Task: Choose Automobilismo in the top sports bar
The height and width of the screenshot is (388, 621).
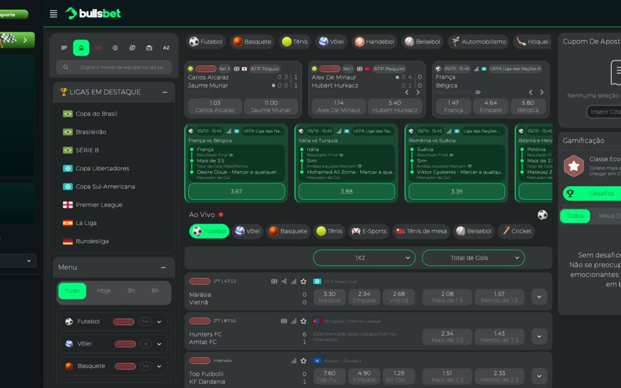Action: pyautogui.click(x=479, y=41)
